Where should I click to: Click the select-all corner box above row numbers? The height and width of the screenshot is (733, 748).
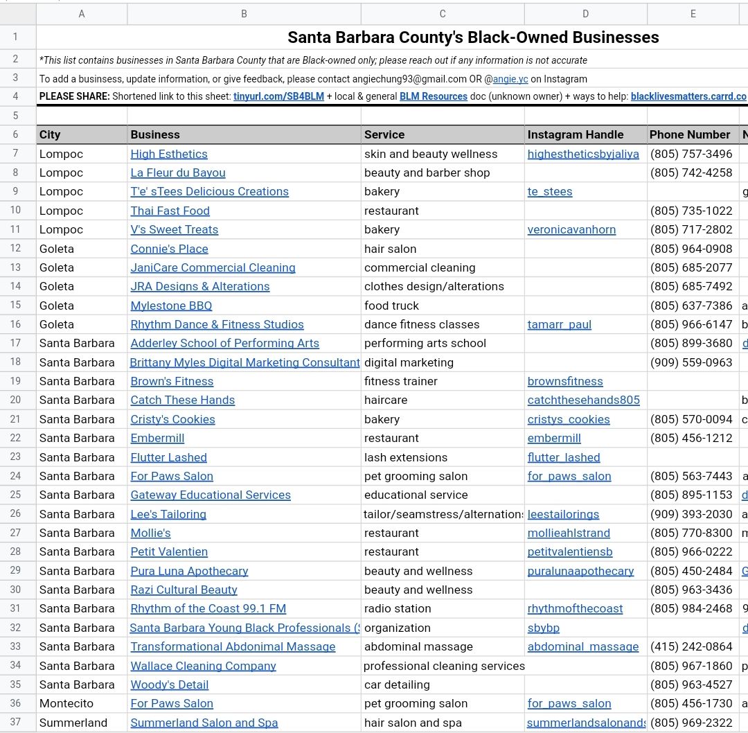click(x=18, y=13)
